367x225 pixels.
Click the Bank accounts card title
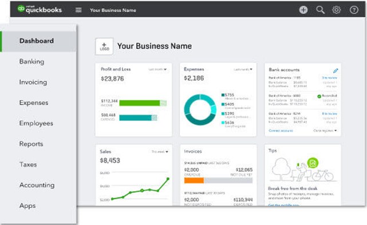(284, 70)
